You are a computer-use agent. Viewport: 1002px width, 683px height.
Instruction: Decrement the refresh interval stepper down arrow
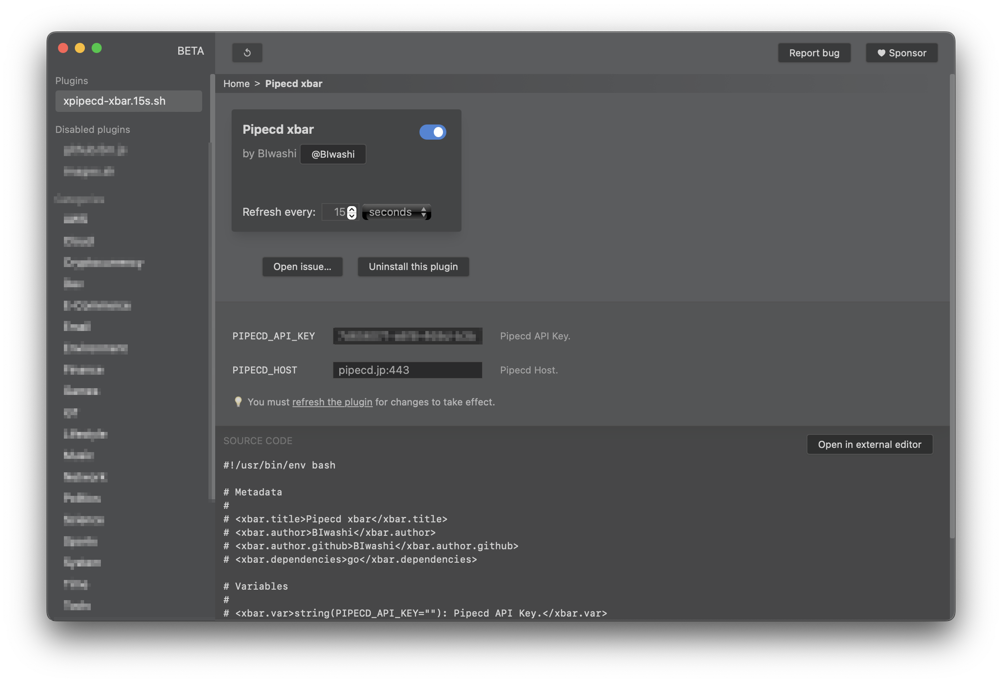coord(352,215)
